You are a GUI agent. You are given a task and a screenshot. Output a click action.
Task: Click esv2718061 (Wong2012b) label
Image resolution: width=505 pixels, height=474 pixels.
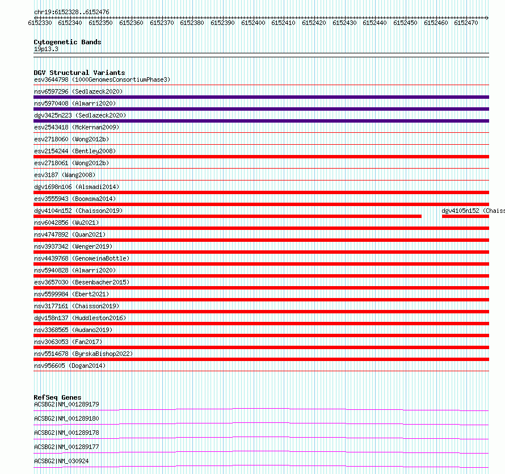tap(71, 163)
